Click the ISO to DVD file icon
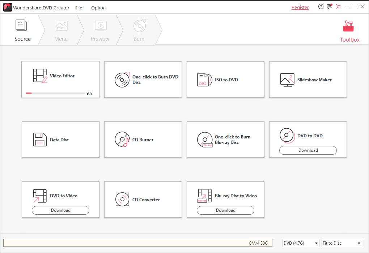The image size is (369, 253). coord(204,80)
